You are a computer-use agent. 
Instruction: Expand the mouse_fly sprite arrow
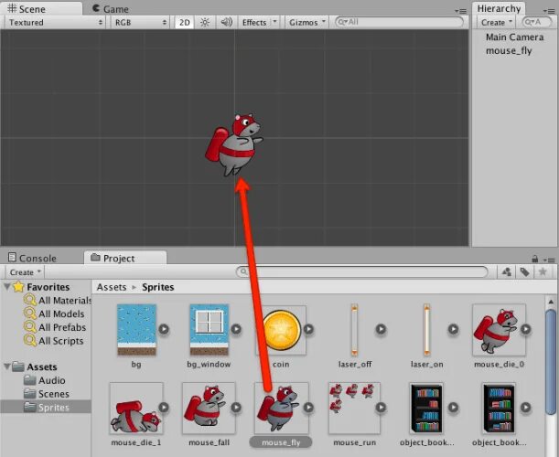[308, 407]
